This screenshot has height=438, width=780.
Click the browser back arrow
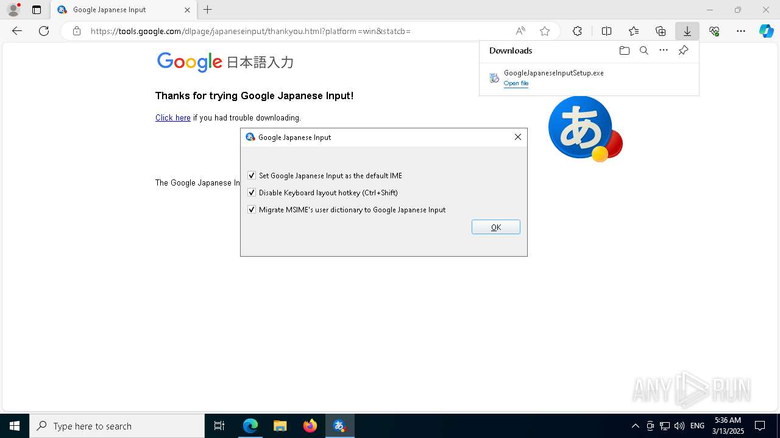(17, 31)
